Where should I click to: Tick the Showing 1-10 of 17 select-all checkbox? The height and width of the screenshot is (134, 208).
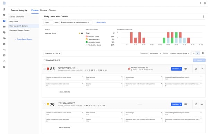45,60
